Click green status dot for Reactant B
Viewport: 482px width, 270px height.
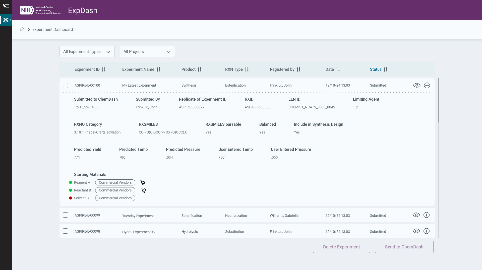71,190
